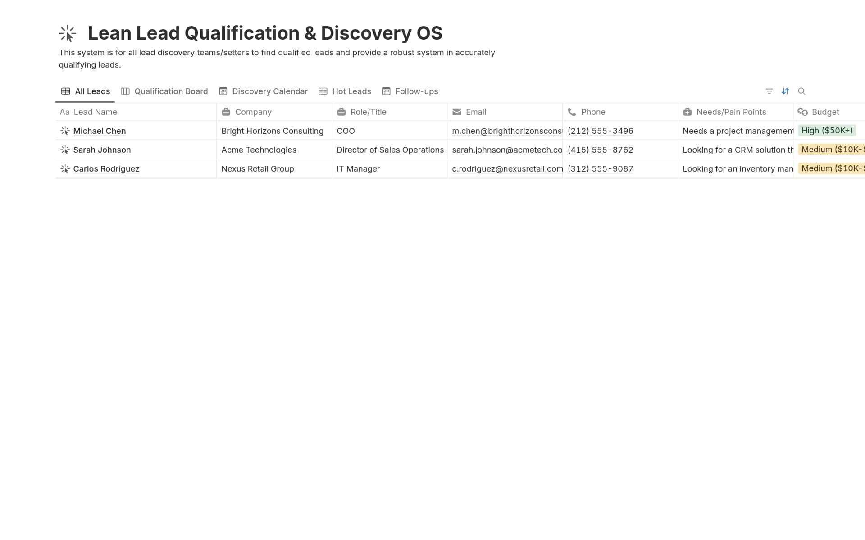
Task: Open the Email column header menu
Action: [476, 112]
